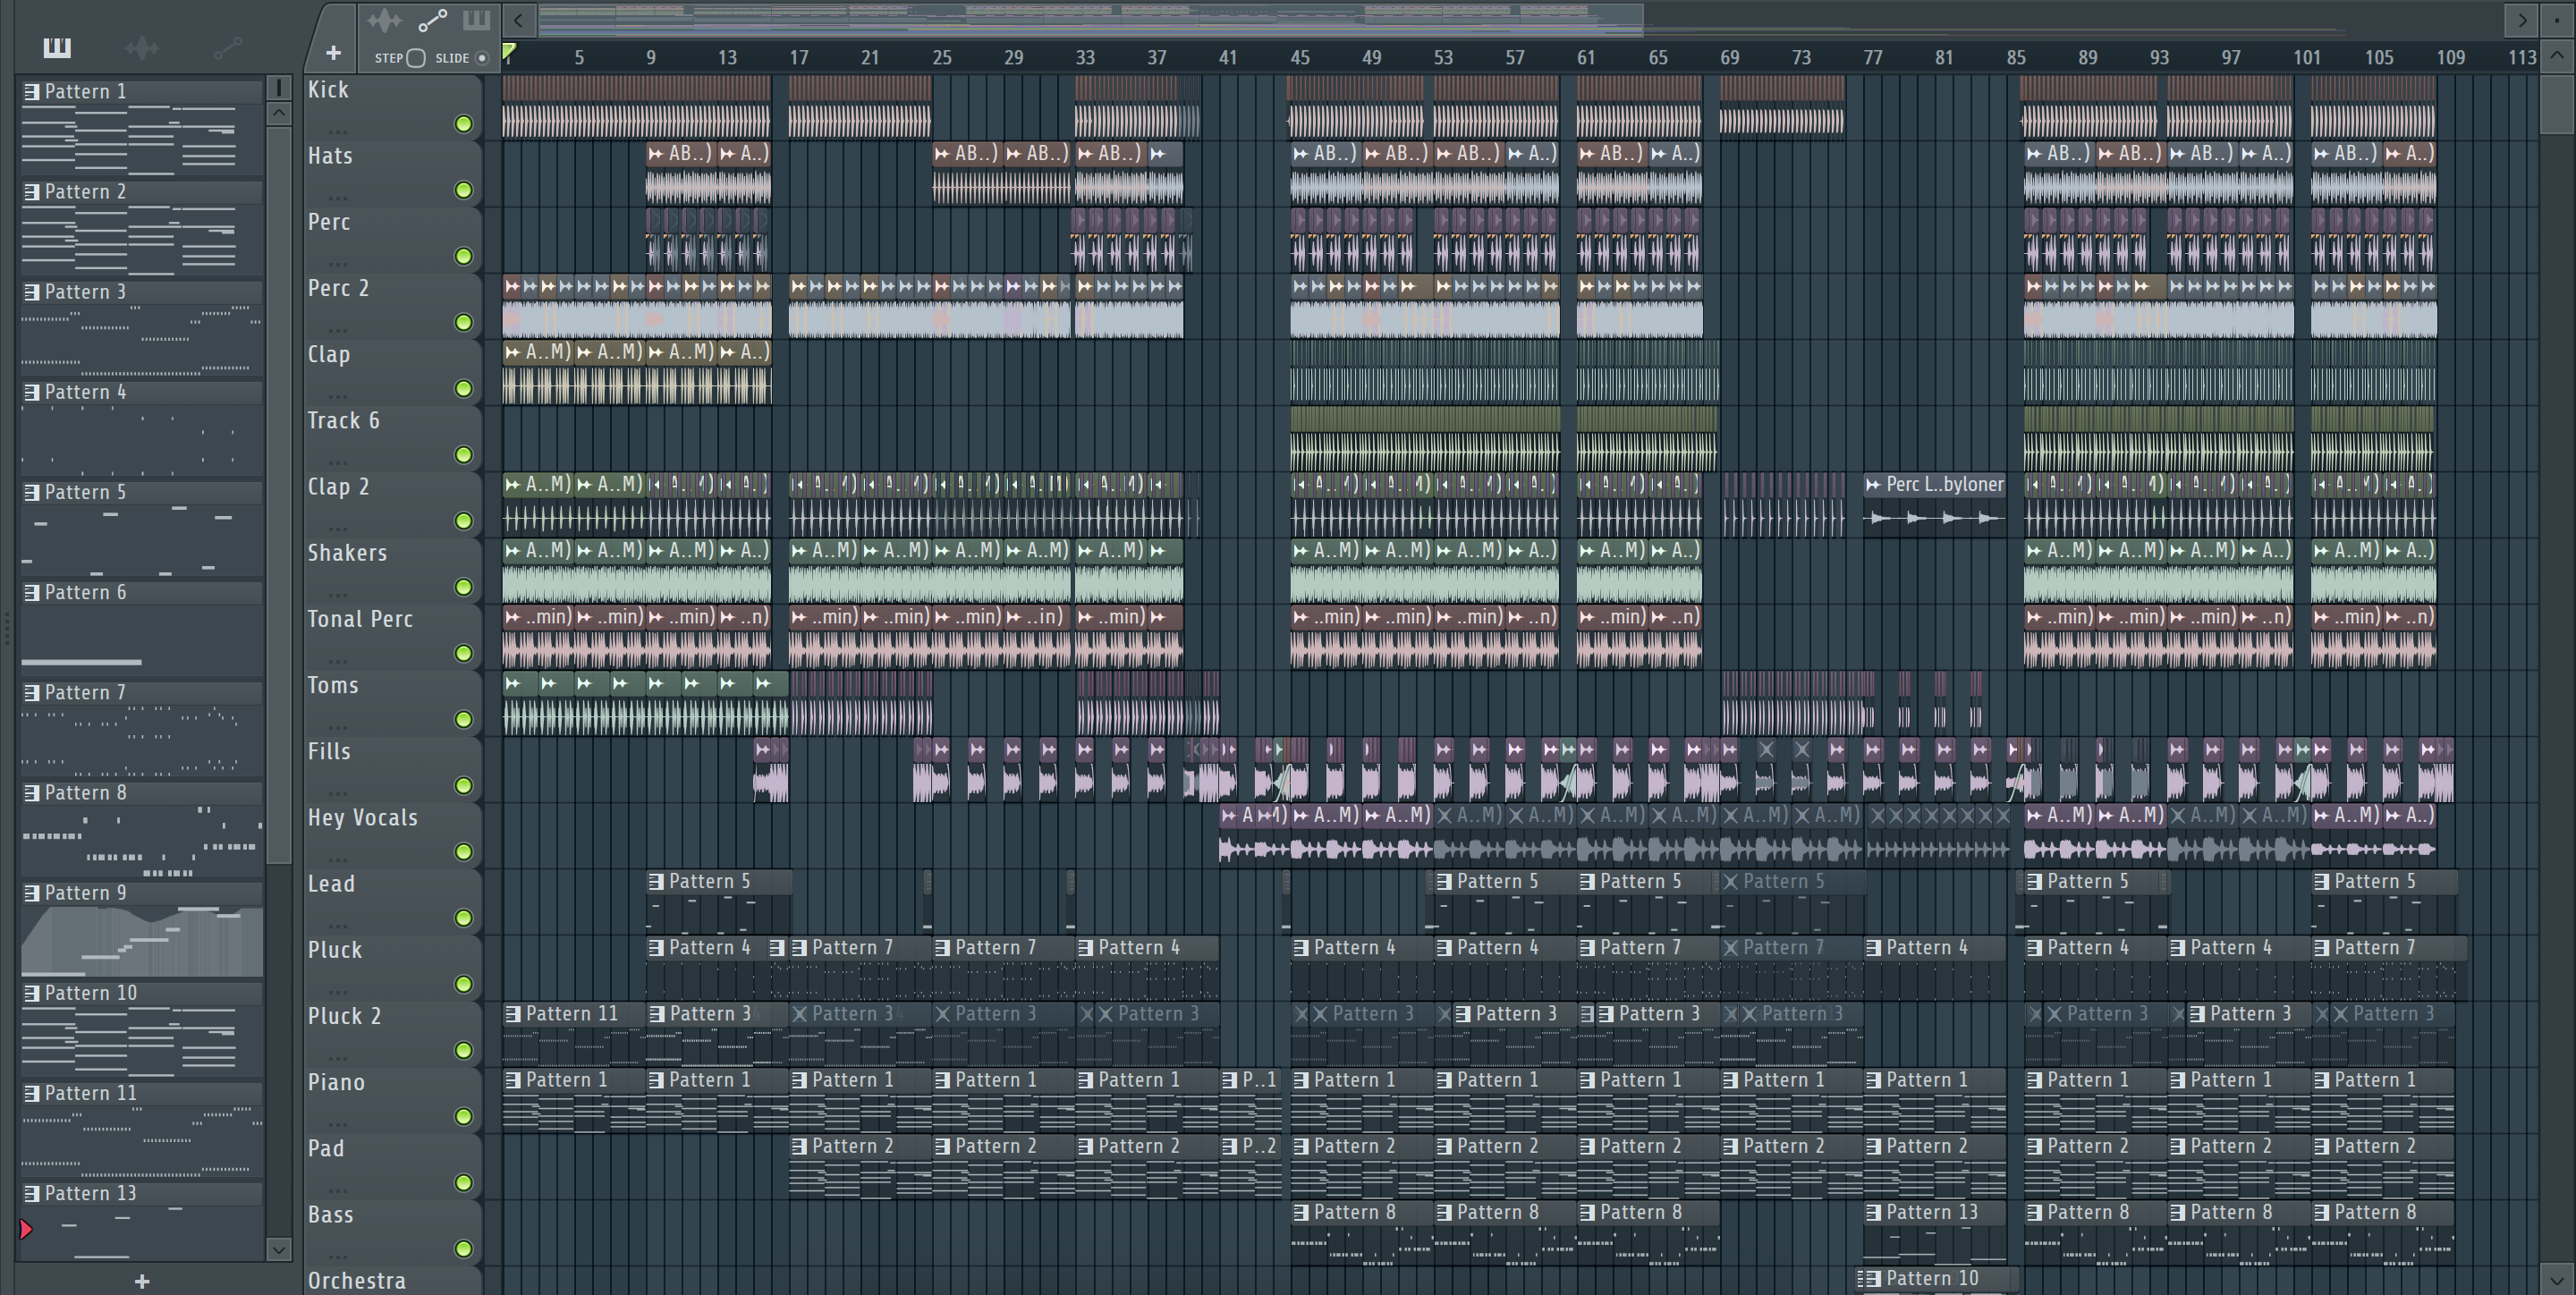Toggle the SLIDE option
The height and width of the screenshot is (1295, 2576).
tap(482, 58)
